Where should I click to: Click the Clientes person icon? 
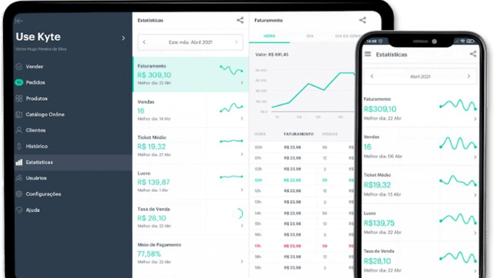click(x=19, y=130)
